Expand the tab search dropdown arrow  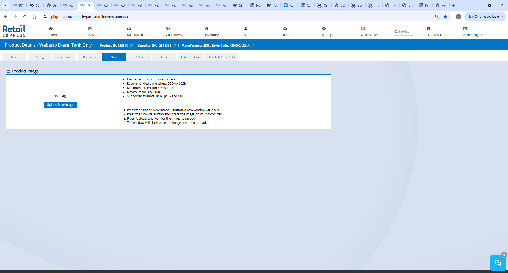(5, 5)
